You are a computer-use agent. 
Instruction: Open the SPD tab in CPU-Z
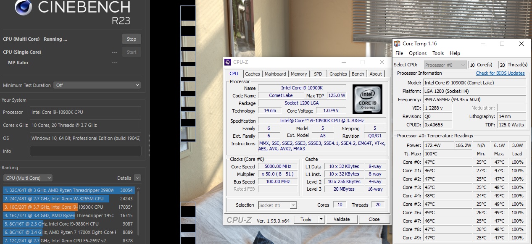click(x=318, y=74)
